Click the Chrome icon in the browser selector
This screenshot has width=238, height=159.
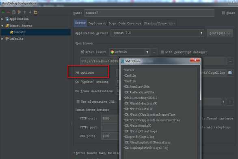[112, 52]
